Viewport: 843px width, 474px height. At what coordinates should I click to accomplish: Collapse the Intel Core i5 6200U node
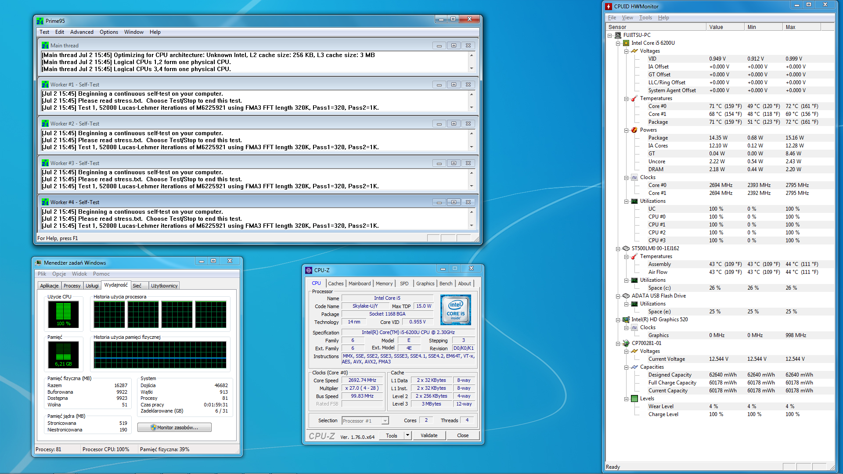(x=618, y=43)
